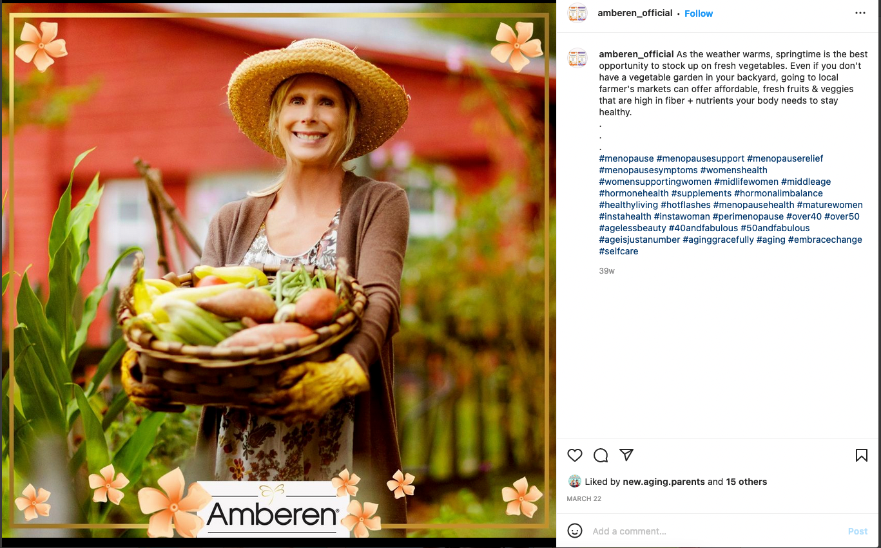Open comments via speech bubble icon

[601, 455]
